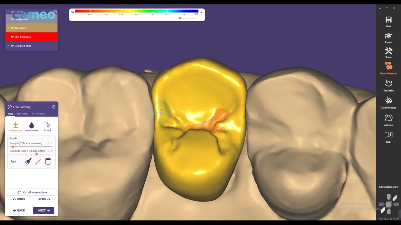This screenshot has height=225, width=401.
Task: Toggle the Show distances view
Action: click(x=388, y=68)
